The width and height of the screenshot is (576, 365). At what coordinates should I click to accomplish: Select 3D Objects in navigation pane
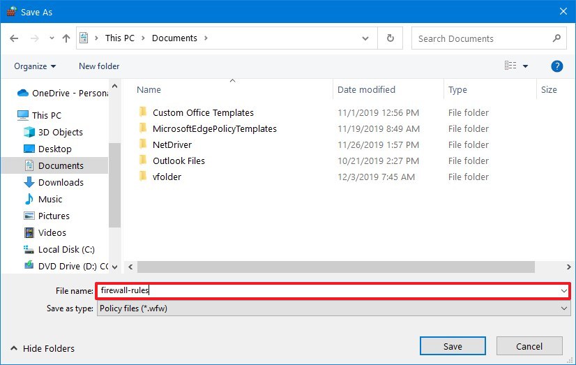60,132
